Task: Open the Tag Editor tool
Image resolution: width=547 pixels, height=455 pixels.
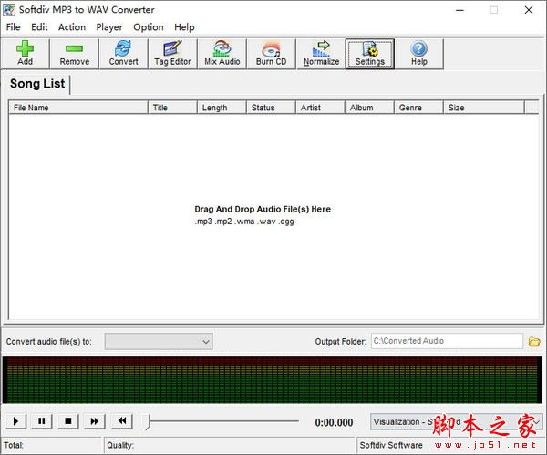Action: pos(172,54)
